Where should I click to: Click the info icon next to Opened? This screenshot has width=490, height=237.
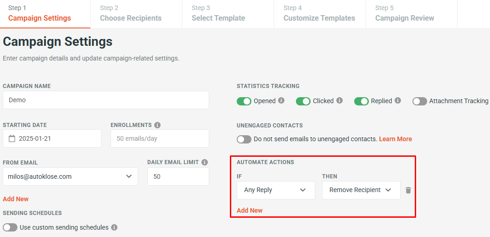coord(281,100)
